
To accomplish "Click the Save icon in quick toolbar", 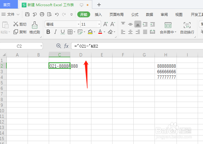I will pyautogui.click(x=27, y=14).
